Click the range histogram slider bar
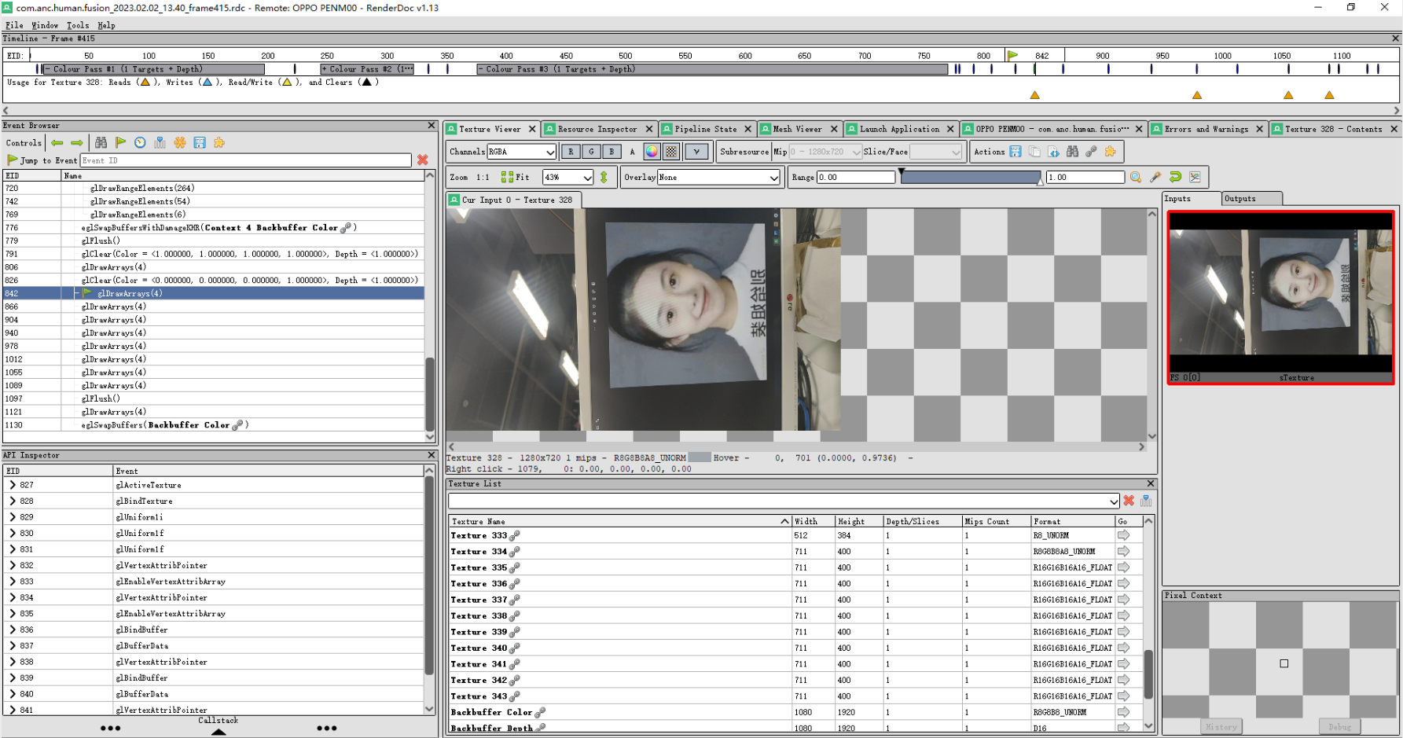This screenshot has height=738, width=1403. 971,178
